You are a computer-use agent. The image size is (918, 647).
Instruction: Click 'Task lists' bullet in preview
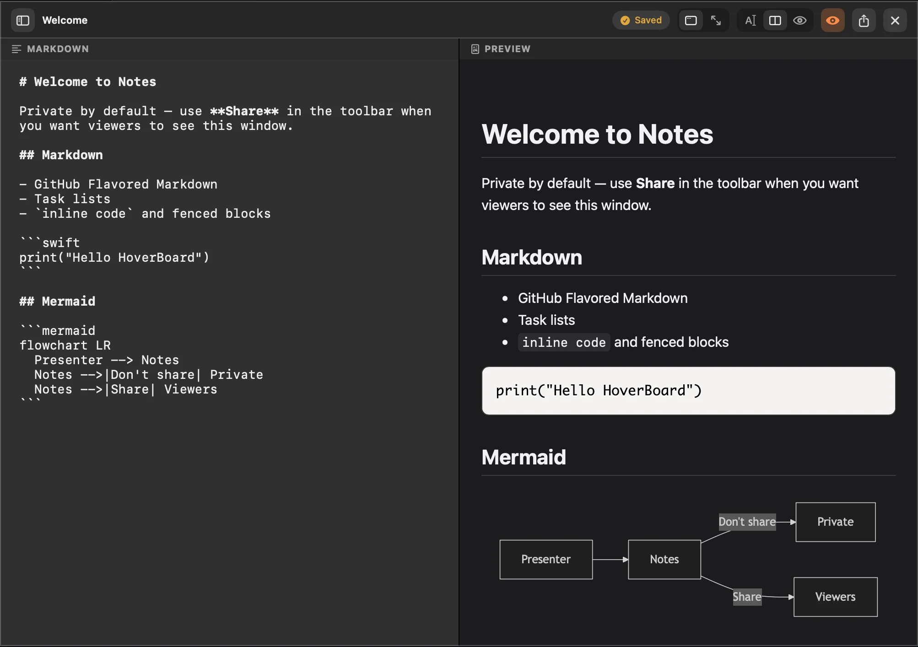[x=546, y=320]
